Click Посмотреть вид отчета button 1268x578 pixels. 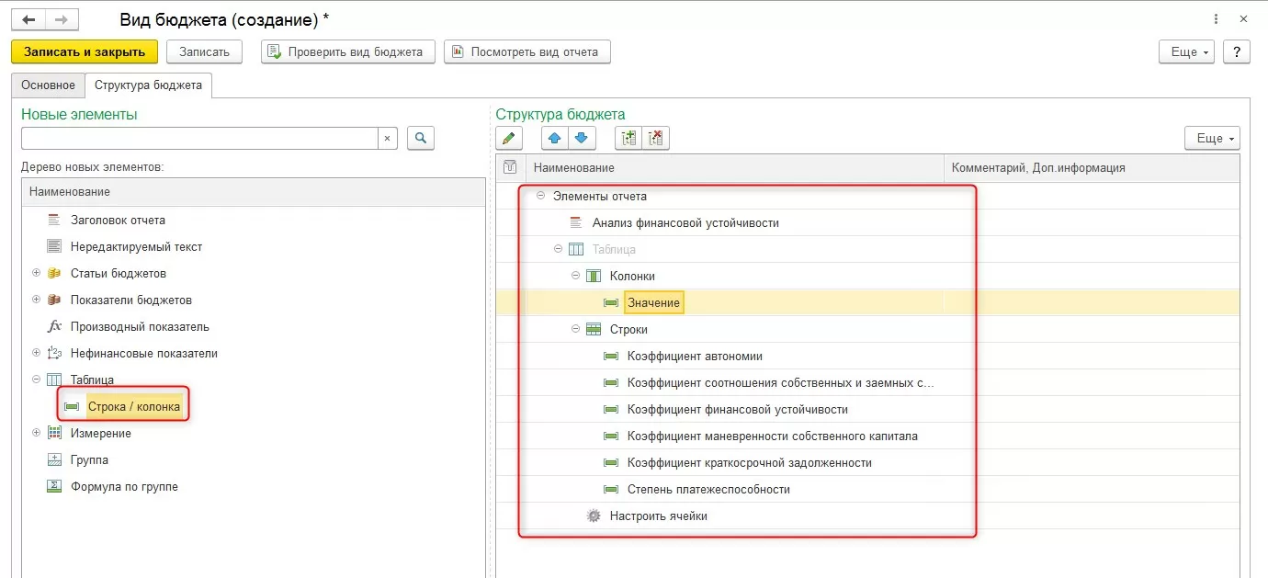click(526, 51)
